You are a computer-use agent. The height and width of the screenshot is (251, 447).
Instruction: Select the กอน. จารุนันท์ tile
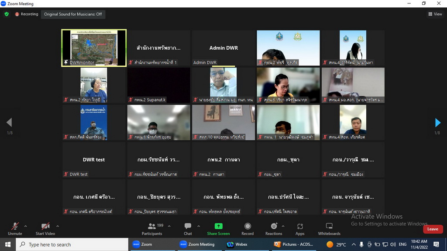pyautogui.click(x=353, y=197)
